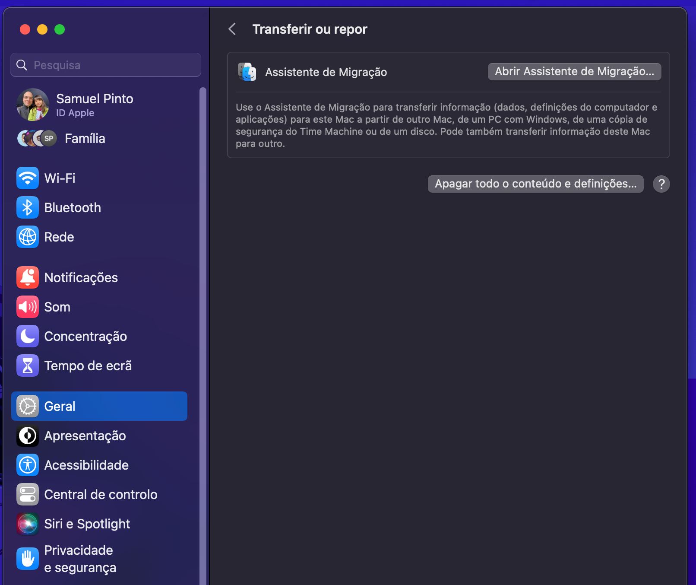Open the Acessibilidade icon

point(28,465)
